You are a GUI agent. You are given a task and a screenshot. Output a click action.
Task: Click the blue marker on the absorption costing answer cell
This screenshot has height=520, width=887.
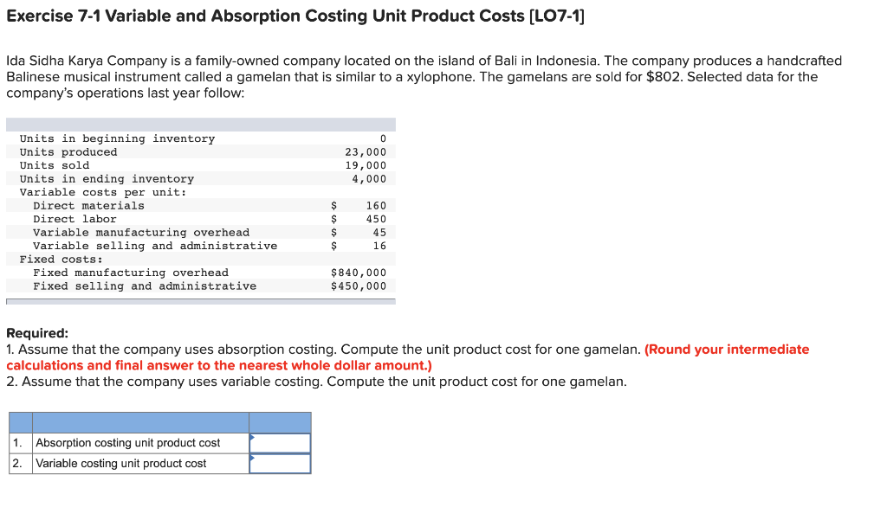(x=255, y=438)
